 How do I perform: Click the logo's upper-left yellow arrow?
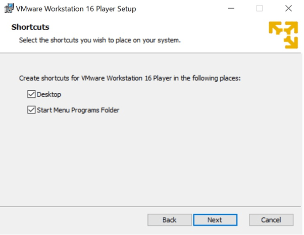coord(275,28)
